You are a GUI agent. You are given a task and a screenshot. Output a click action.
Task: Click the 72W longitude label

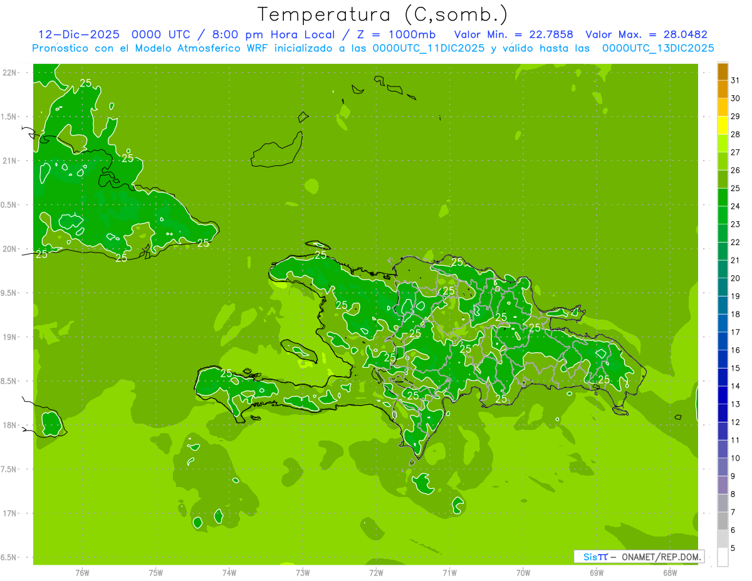coord(376,572)
